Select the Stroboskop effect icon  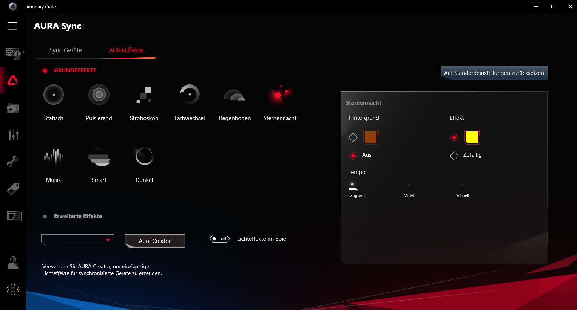click(144, 95)
